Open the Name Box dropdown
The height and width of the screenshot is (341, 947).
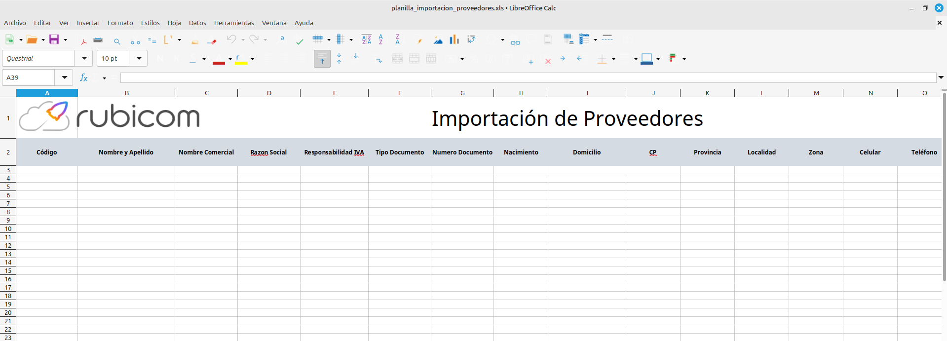[x=65, y=77]
